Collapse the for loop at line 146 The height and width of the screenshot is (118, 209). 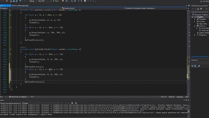[x=10, y=54]
